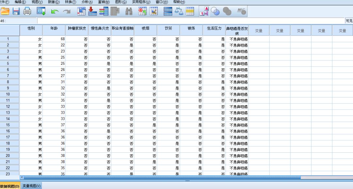Go to case toolbar icon
Image resolution: width=353 pixels, height=189 pixels.
click(x=81, y=11)
